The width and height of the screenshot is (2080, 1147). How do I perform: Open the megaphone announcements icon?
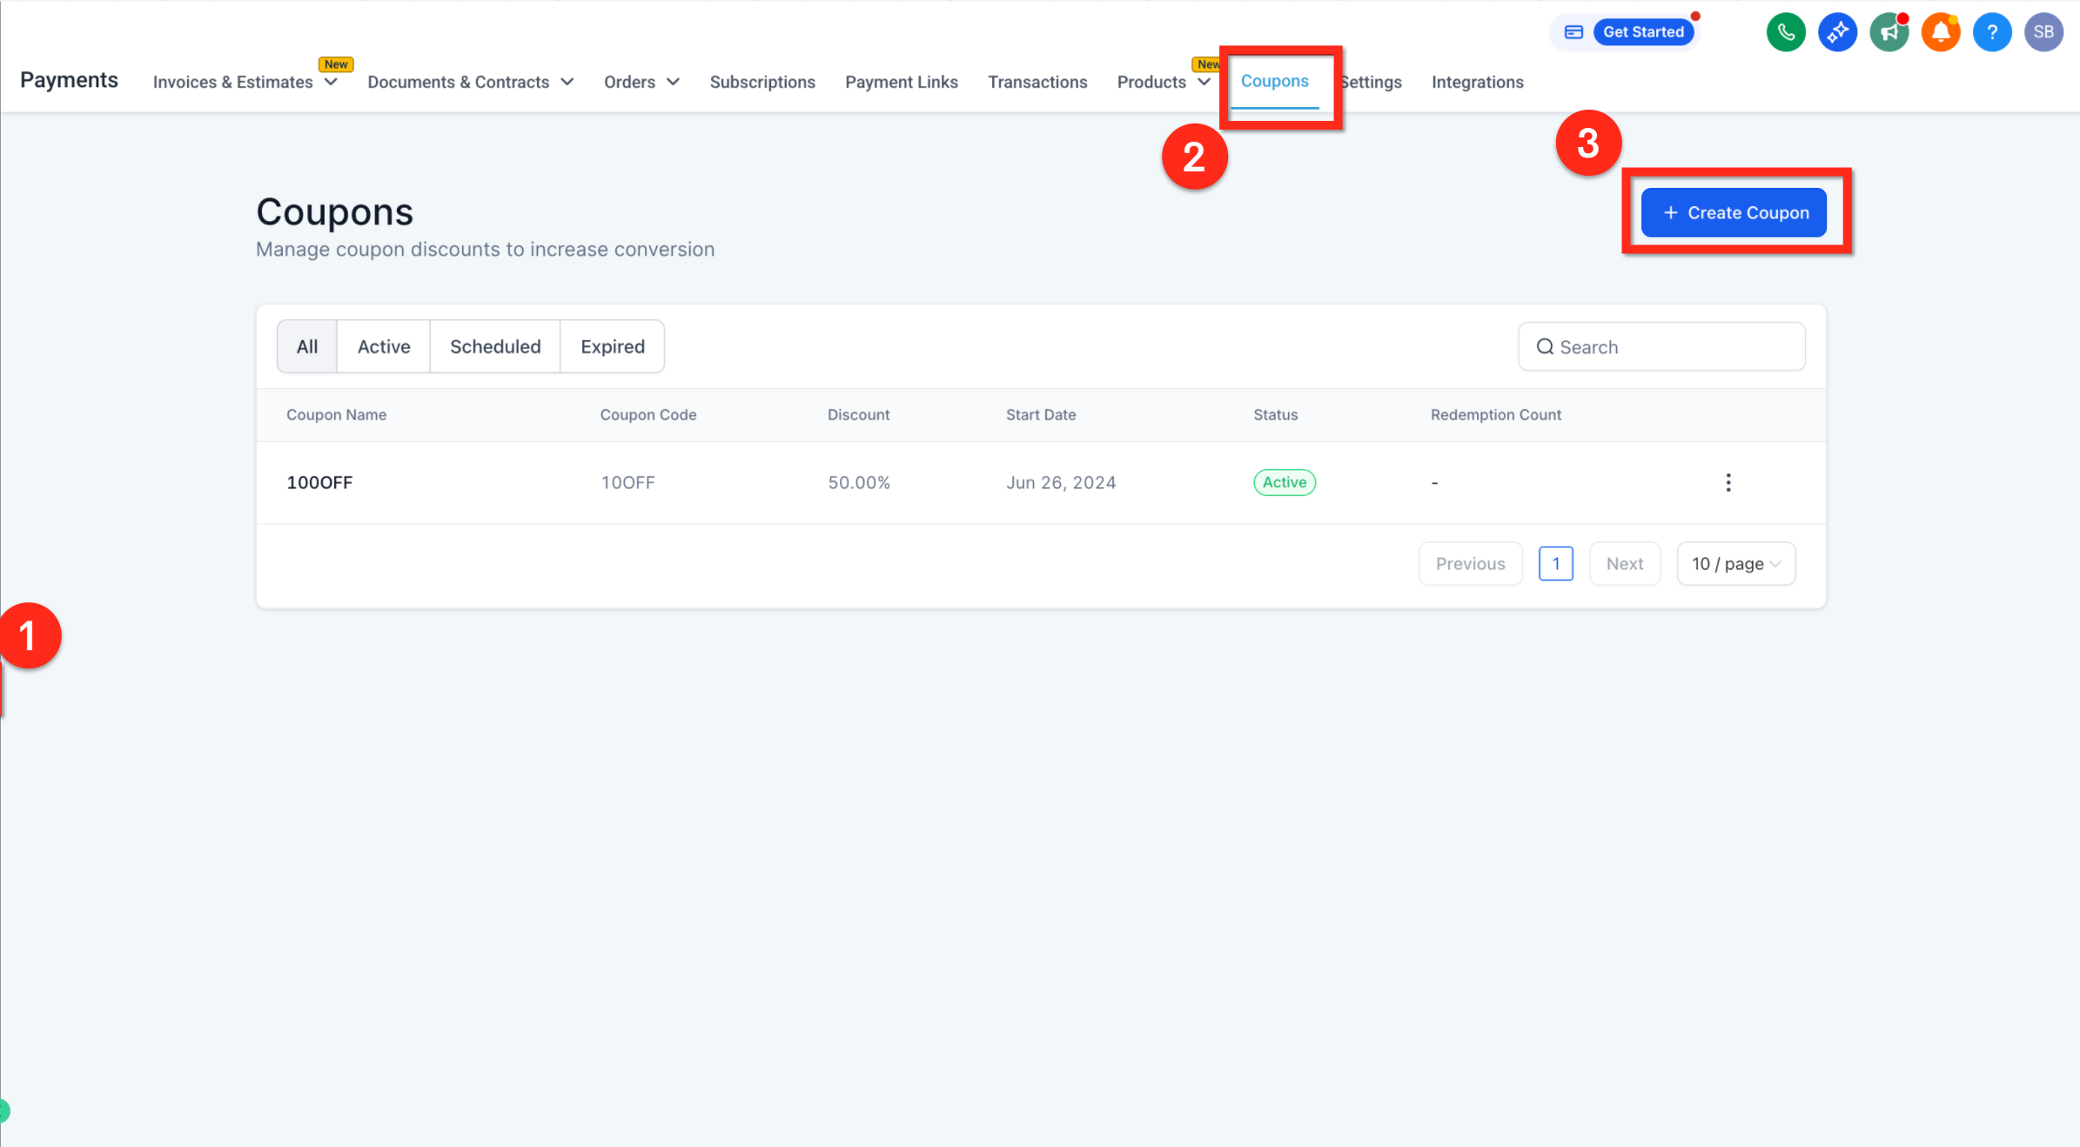pyautogui.click(x=1889, y=32)
